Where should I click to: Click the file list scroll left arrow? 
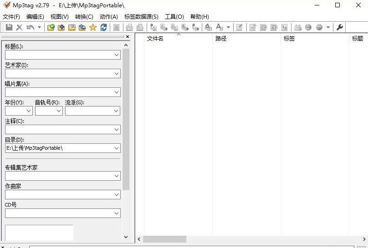tap(139, 239)
